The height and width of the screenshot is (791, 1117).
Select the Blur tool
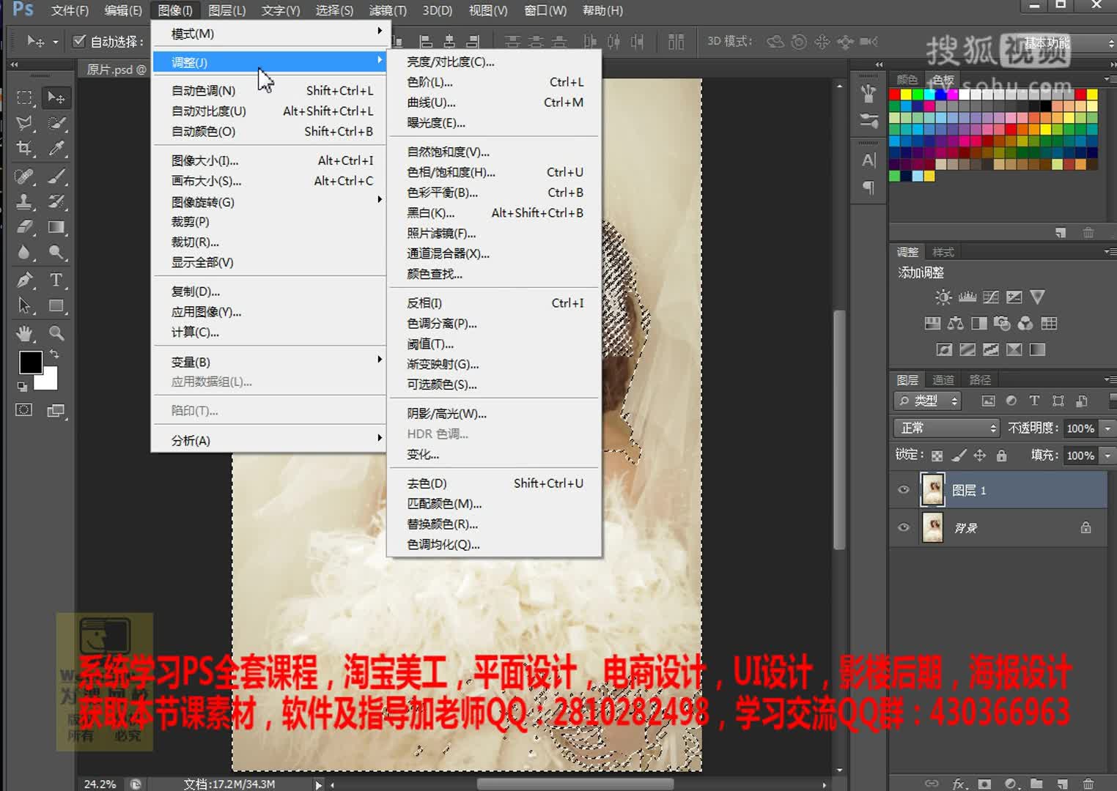pos(25,253)
